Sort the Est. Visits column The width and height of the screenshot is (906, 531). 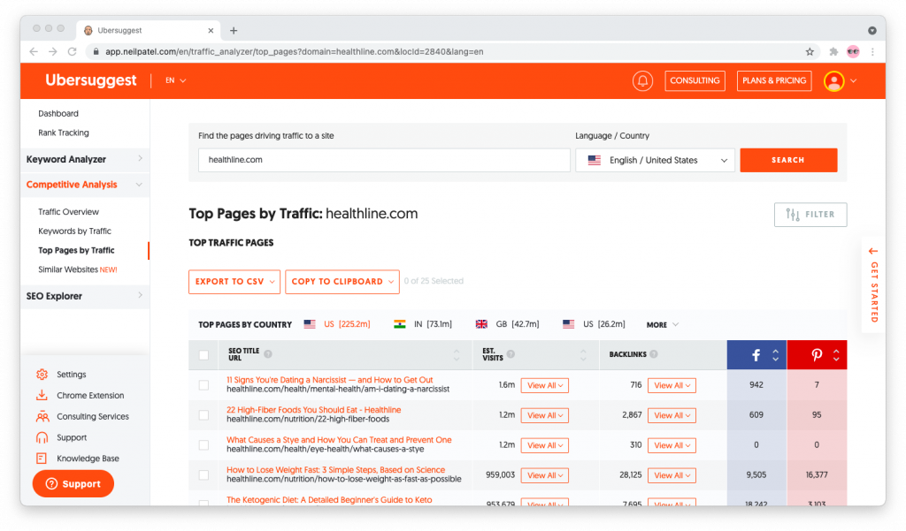583,354
